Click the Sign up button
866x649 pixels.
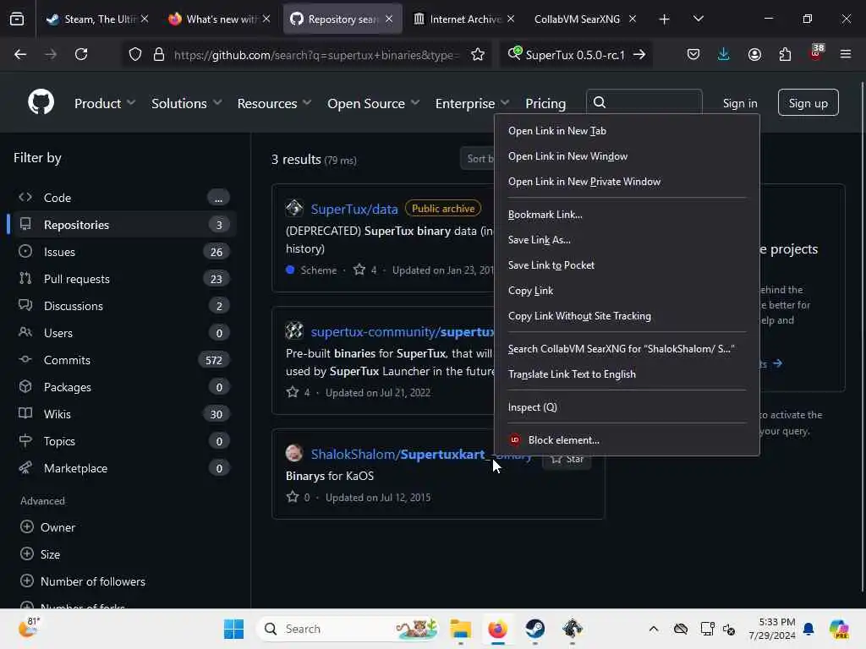click(808, 102)
